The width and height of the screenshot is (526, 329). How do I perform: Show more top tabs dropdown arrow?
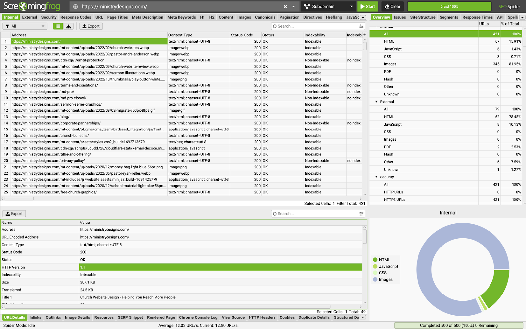point(363,18)
